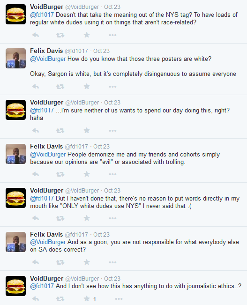Screen dimensions: 247x305
Task: Retweet VoidBurger's NYS tag tweet
Action: [60, 35]
